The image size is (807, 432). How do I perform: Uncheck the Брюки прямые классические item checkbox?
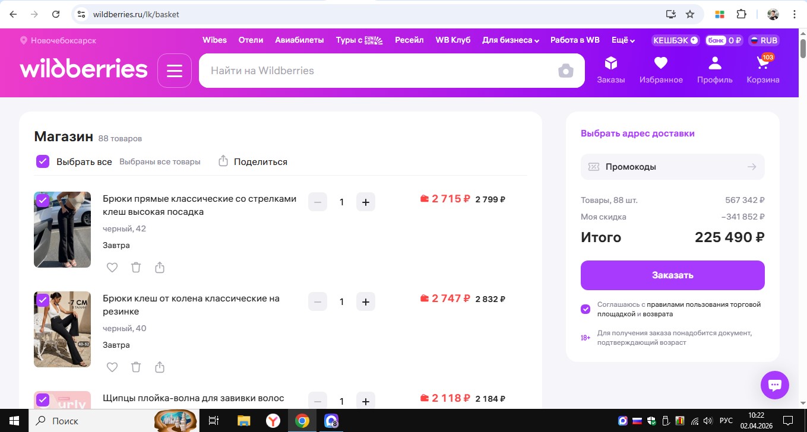coord(43,201)
